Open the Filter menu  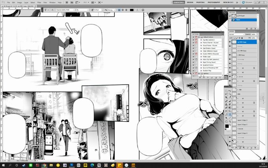(39, 3)
